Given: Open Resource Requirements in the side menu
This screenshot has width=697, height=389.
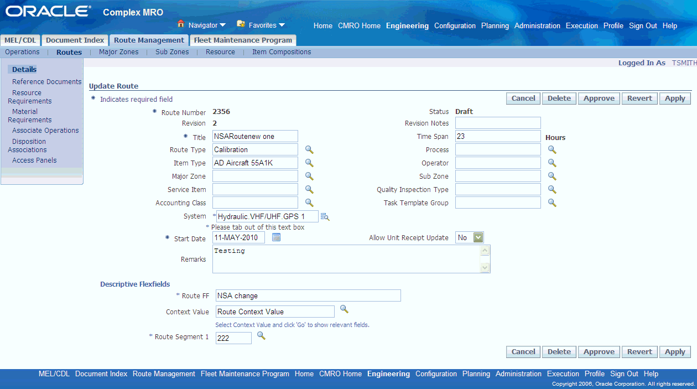Looking at the screenshot, I should click(x=30, y=97).
